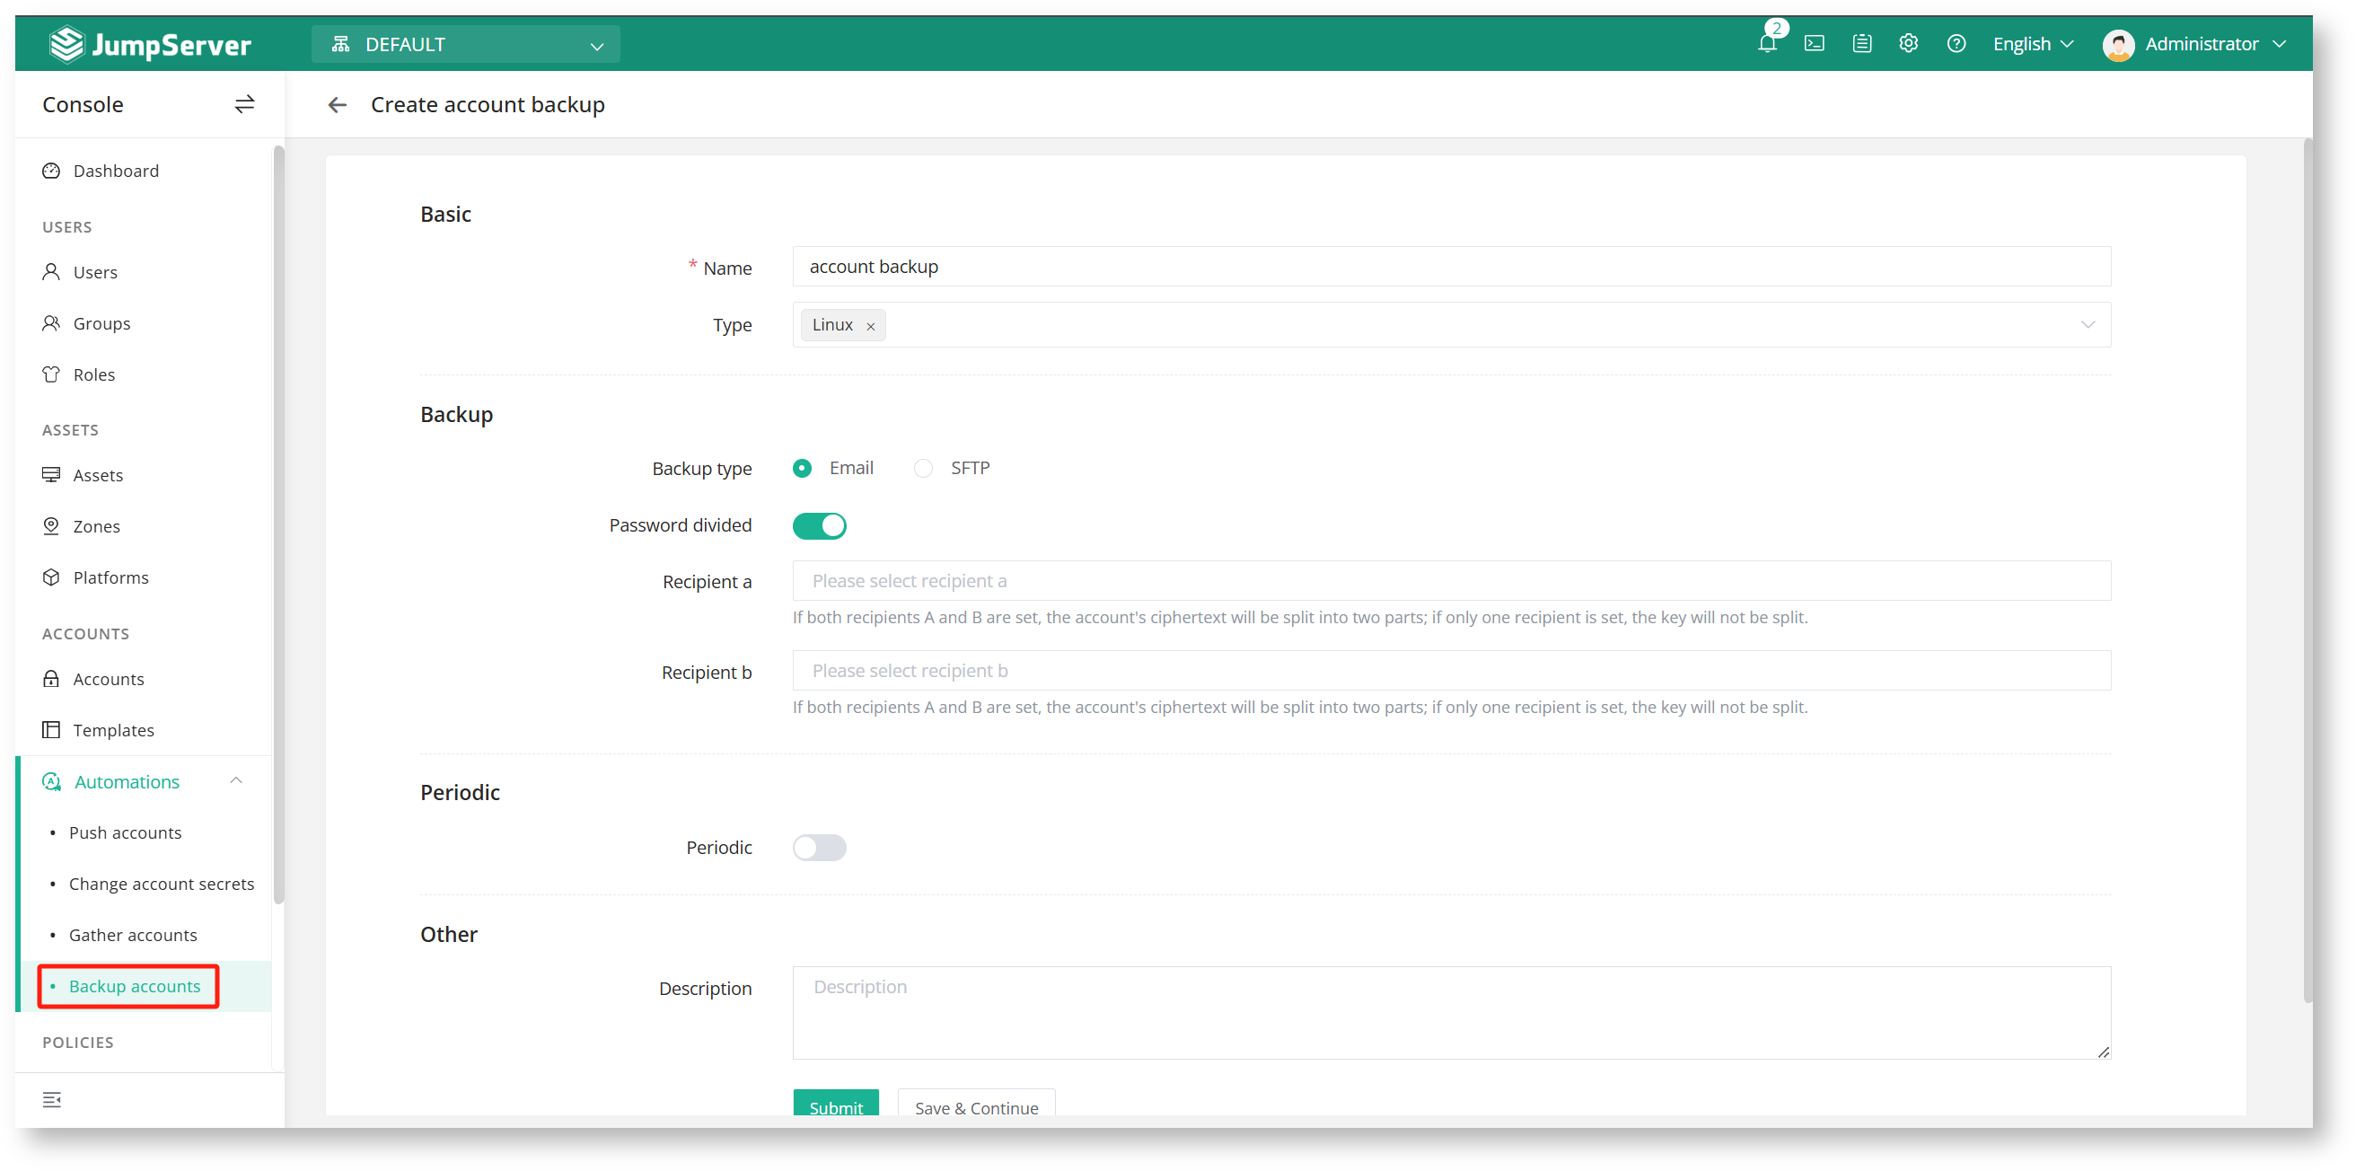Click the Zones location pin icon
The height and width of the screenshot is (1171, 2356).
coord(51,526)
